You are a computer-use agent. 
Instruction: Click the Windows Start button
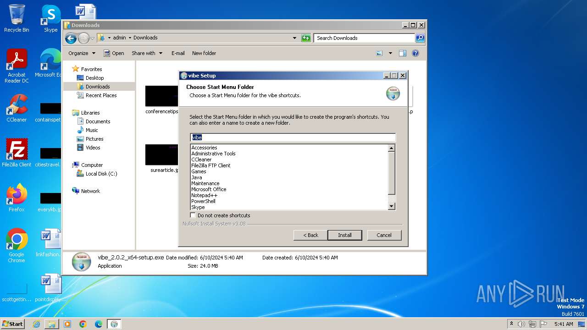point(13,324)
